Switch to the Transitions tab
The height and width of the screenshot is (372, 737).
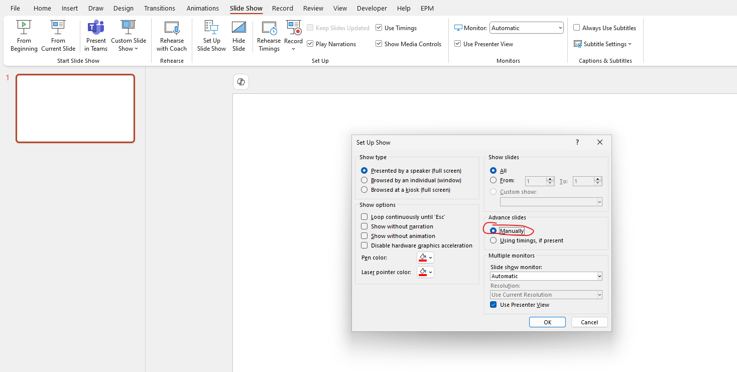pos(160,9)
